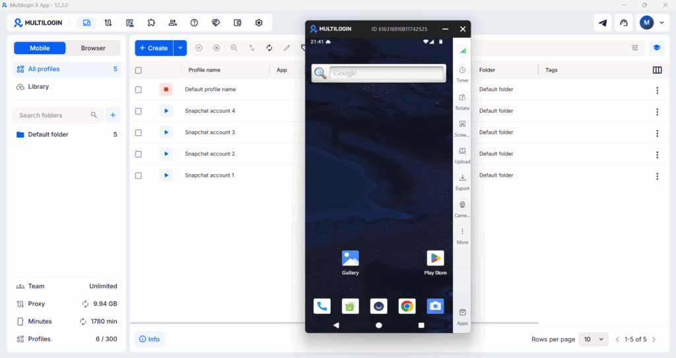Open Chrome browser in the phone dock
Viewport: 676px width, 358px height.
407,306
